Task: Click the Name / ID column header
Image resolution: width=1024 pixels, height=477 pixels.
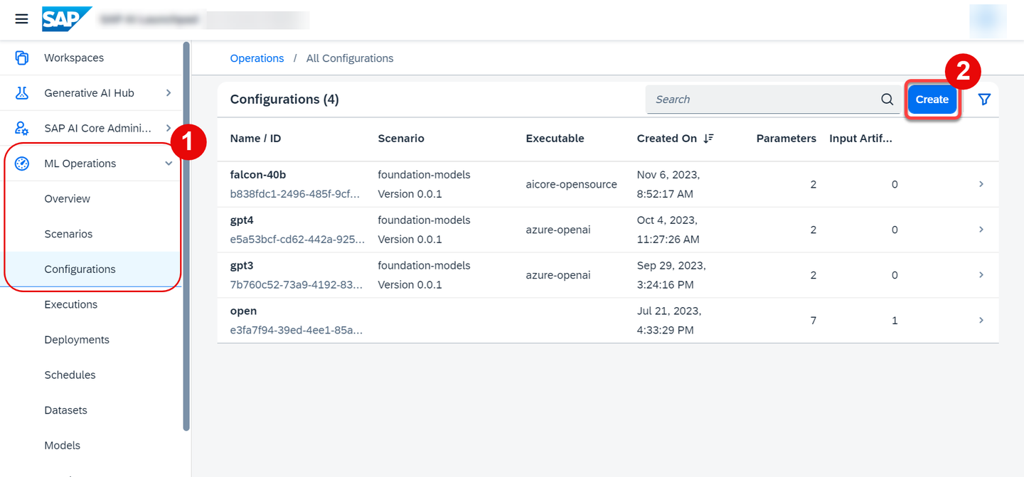Action: 255,139
